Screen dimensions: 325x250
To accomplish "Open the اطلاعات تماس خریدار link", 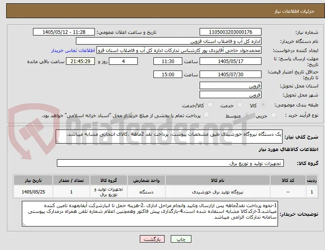I will click(x=73, y=50).
